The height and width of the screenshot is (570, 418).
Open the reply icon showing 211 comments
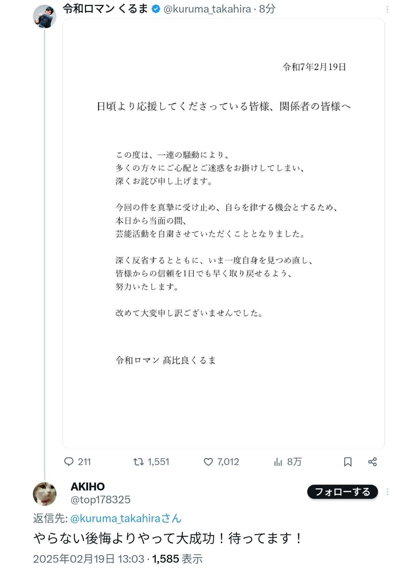coord(69,462)
